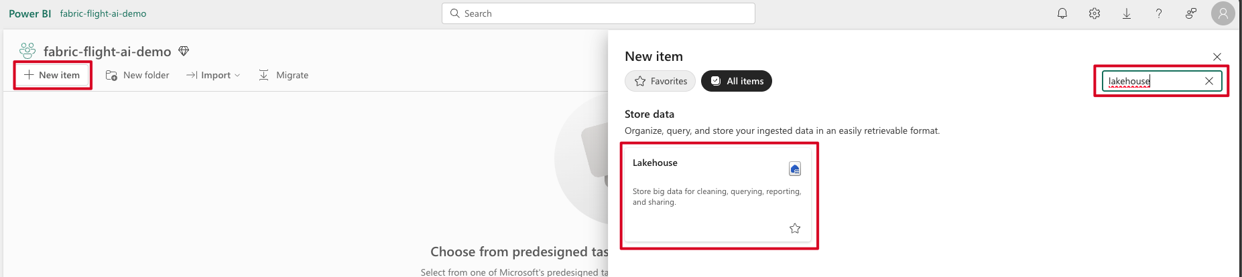Image resolution: width=1242 pixels, height=277 pixels.
Task: Switch to the Favorites filter
Action: [660, 81]
